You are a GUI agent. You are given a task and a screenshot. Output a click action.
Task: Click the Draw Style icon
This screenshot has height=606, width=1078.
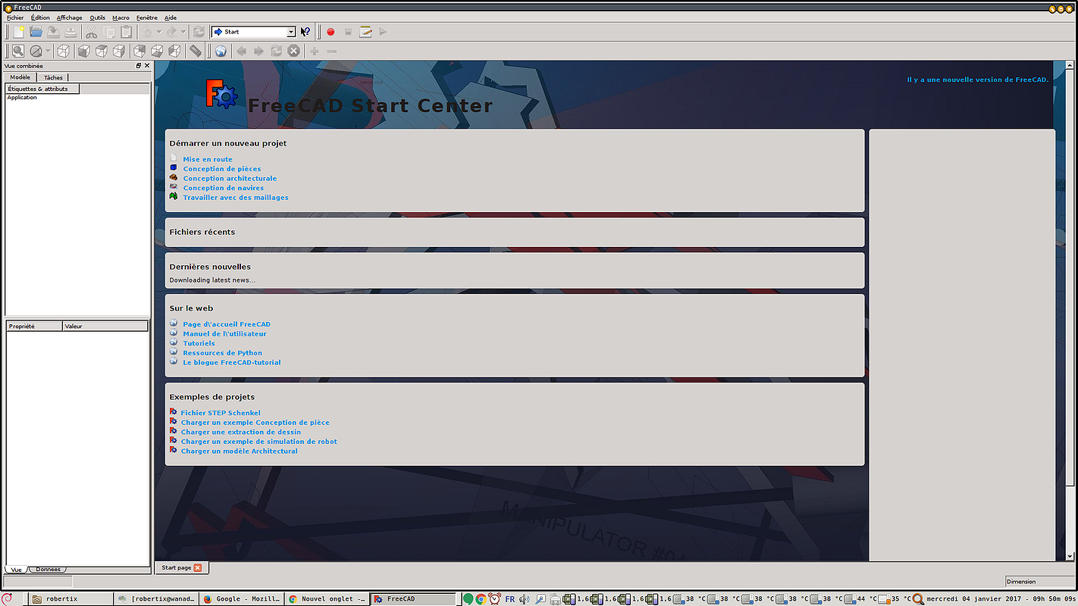click(36, 51)
